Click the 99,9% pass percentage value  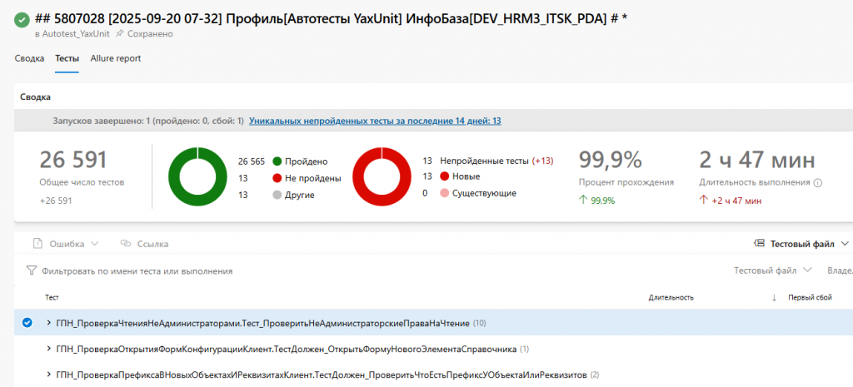[x=611, y=160]
